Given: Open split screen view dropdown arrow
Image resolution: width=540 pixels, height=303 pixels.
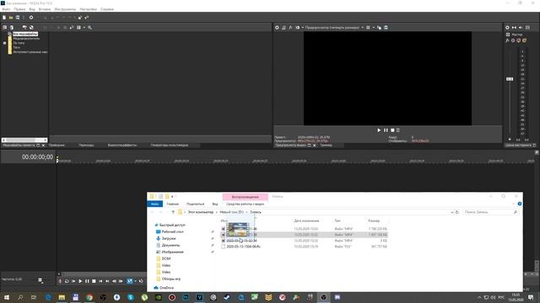Looking at the screenshot, I should click(x=303, y=28).
